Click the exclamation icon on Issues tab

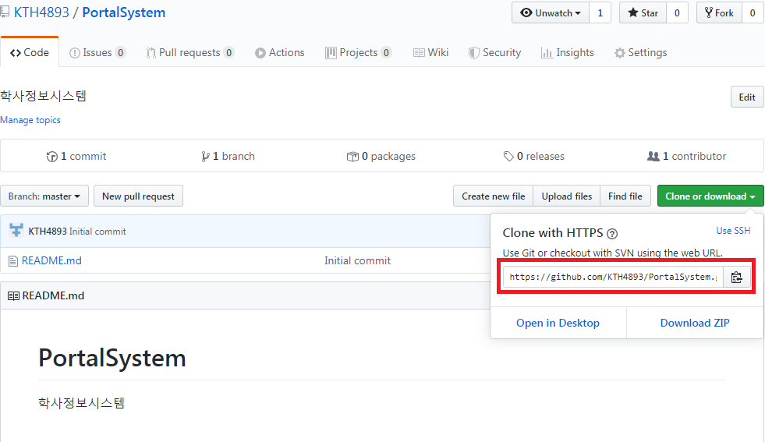[75, 53]
